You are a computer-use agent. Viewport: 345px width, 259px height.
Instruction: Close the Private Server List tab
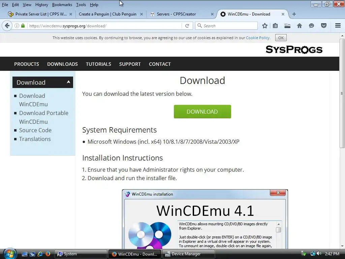click(x=71, y=14)
